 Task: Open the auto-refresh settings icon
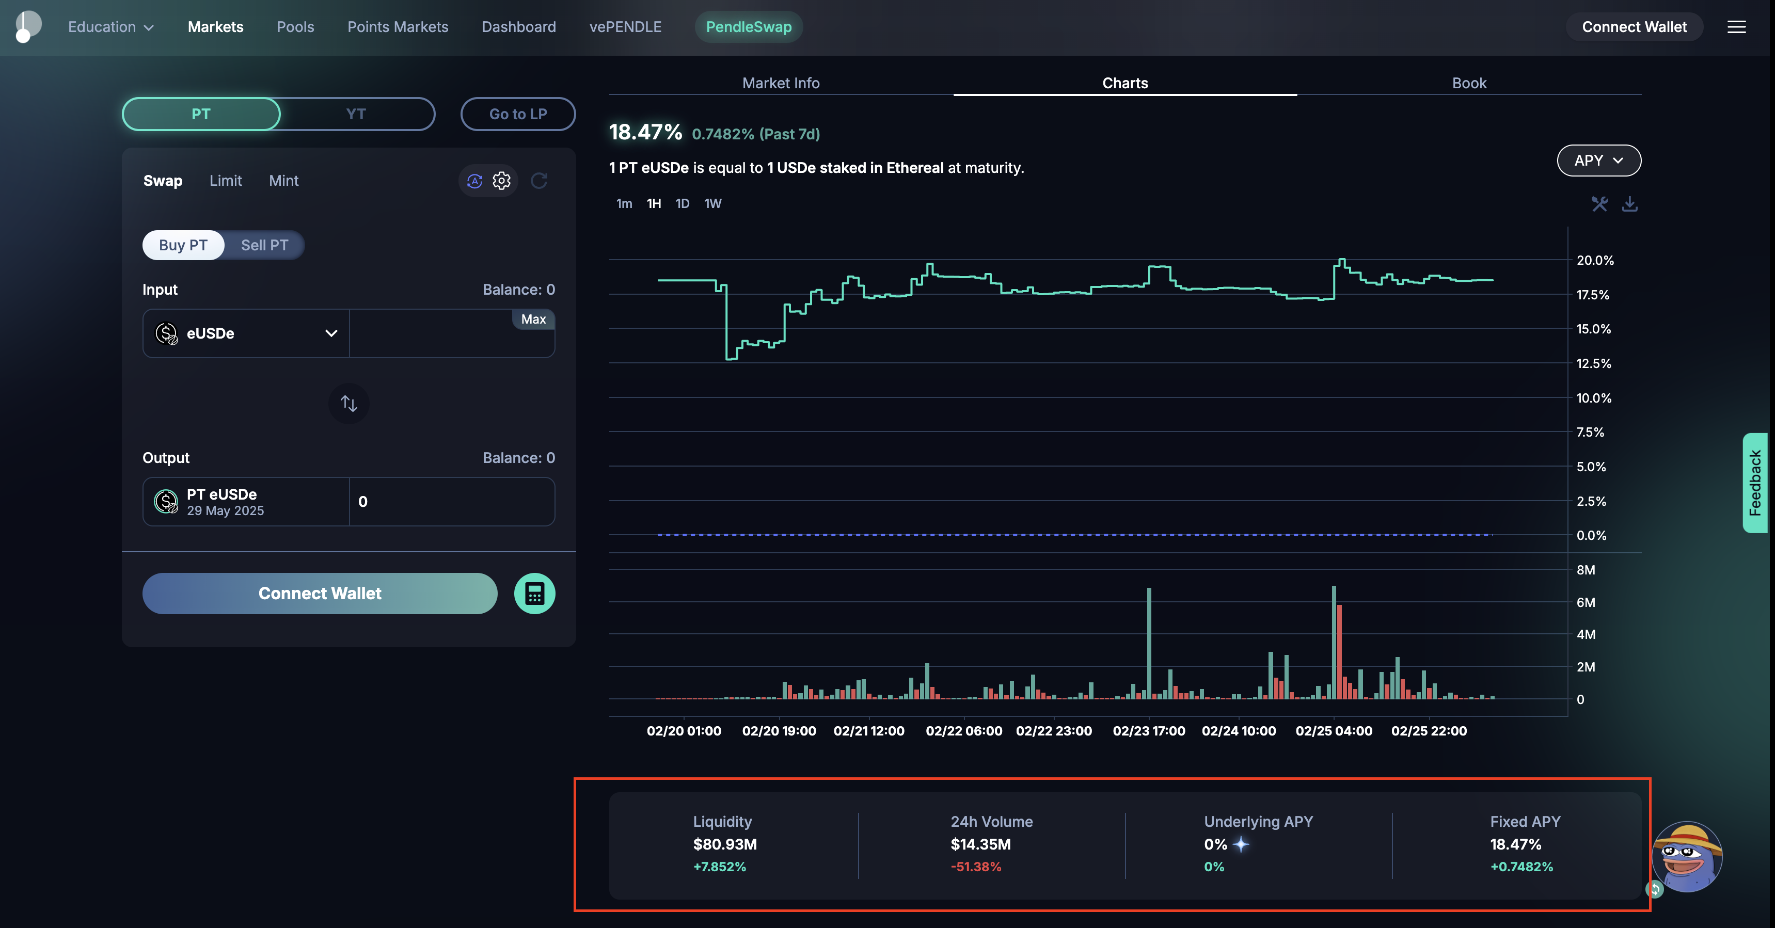pos(475,181)
